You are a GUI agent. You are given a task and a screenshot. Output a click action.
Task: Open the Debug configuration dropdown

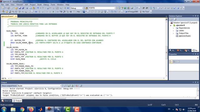[x=82, y=8]
